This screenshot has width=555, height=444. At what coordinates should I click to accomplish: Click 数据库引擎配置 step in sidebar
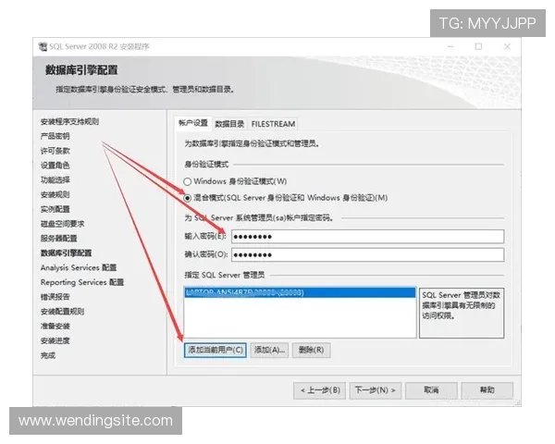(66, 253)
